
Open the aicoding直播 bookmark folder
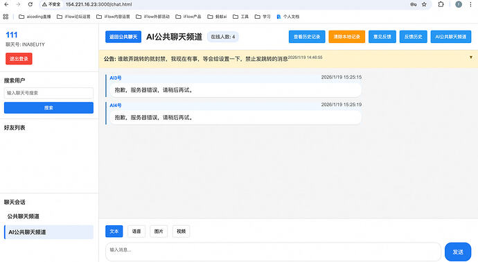click(x=35, y=17)
